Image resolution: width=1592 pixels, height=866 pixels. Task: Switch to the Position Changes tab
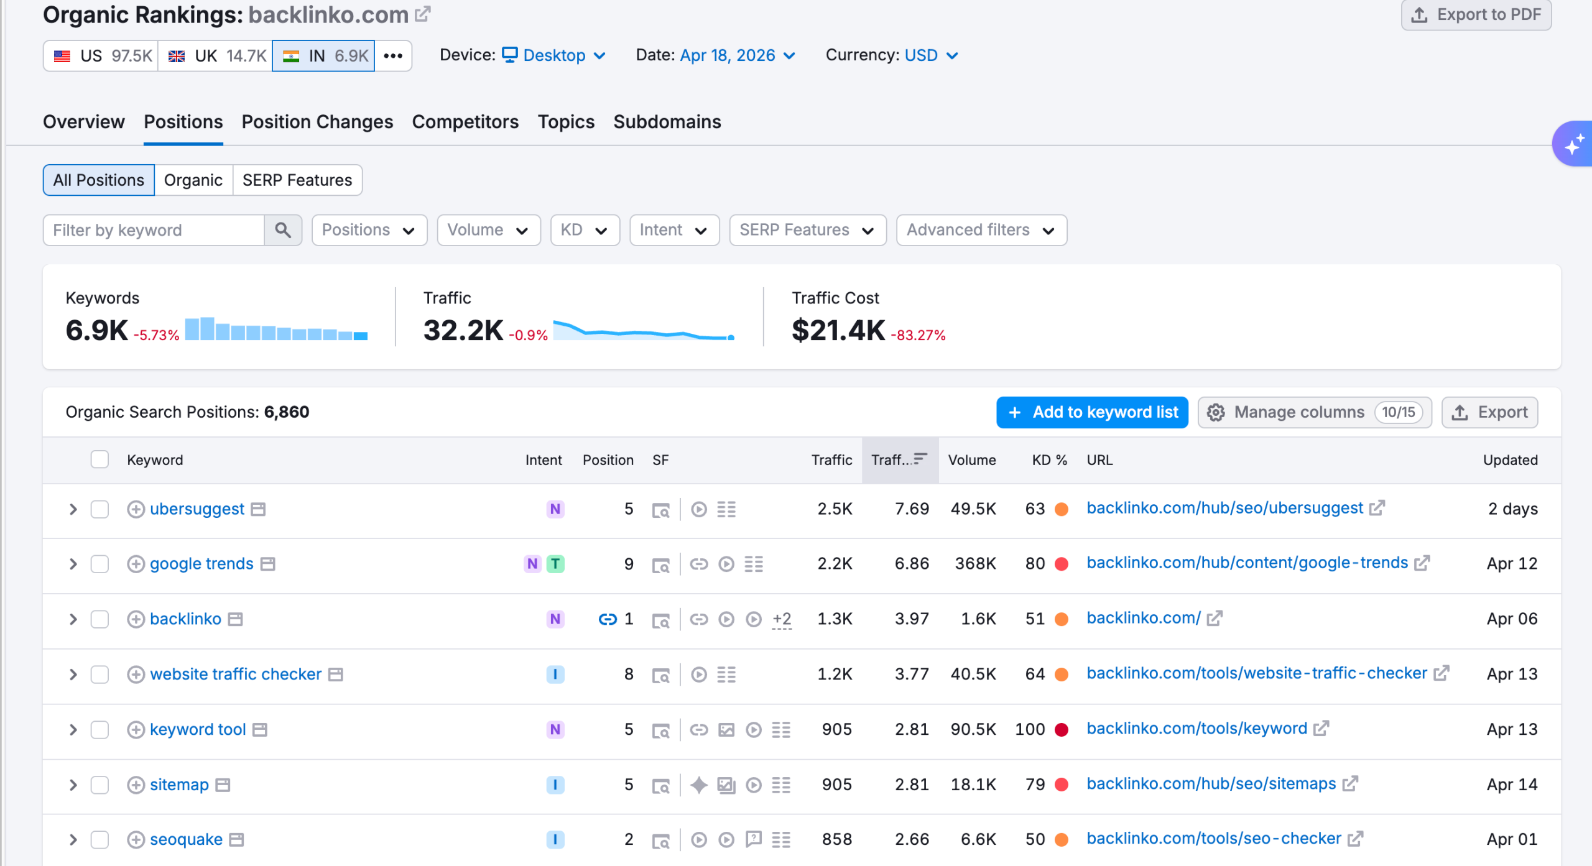317,122
